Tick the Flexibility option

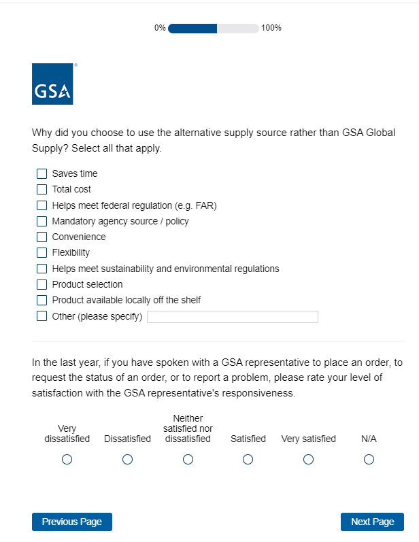42,252
